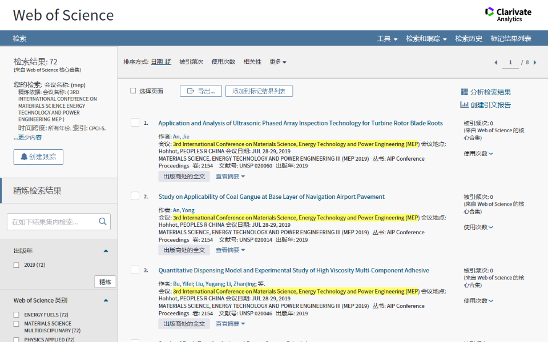Viewport: 548px width, 342px height.
Task: Check the 2019 (72) publication year filter
Action: pyautogui.click(x=16, y=265)
